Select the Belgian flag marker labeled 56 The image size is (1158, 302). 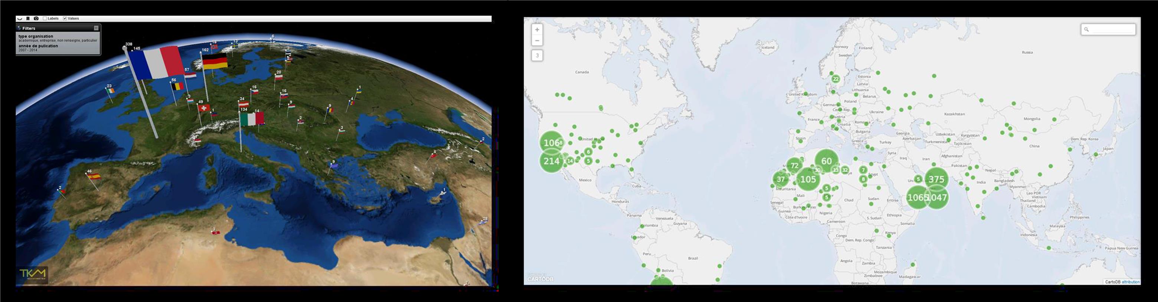[178, 86]
